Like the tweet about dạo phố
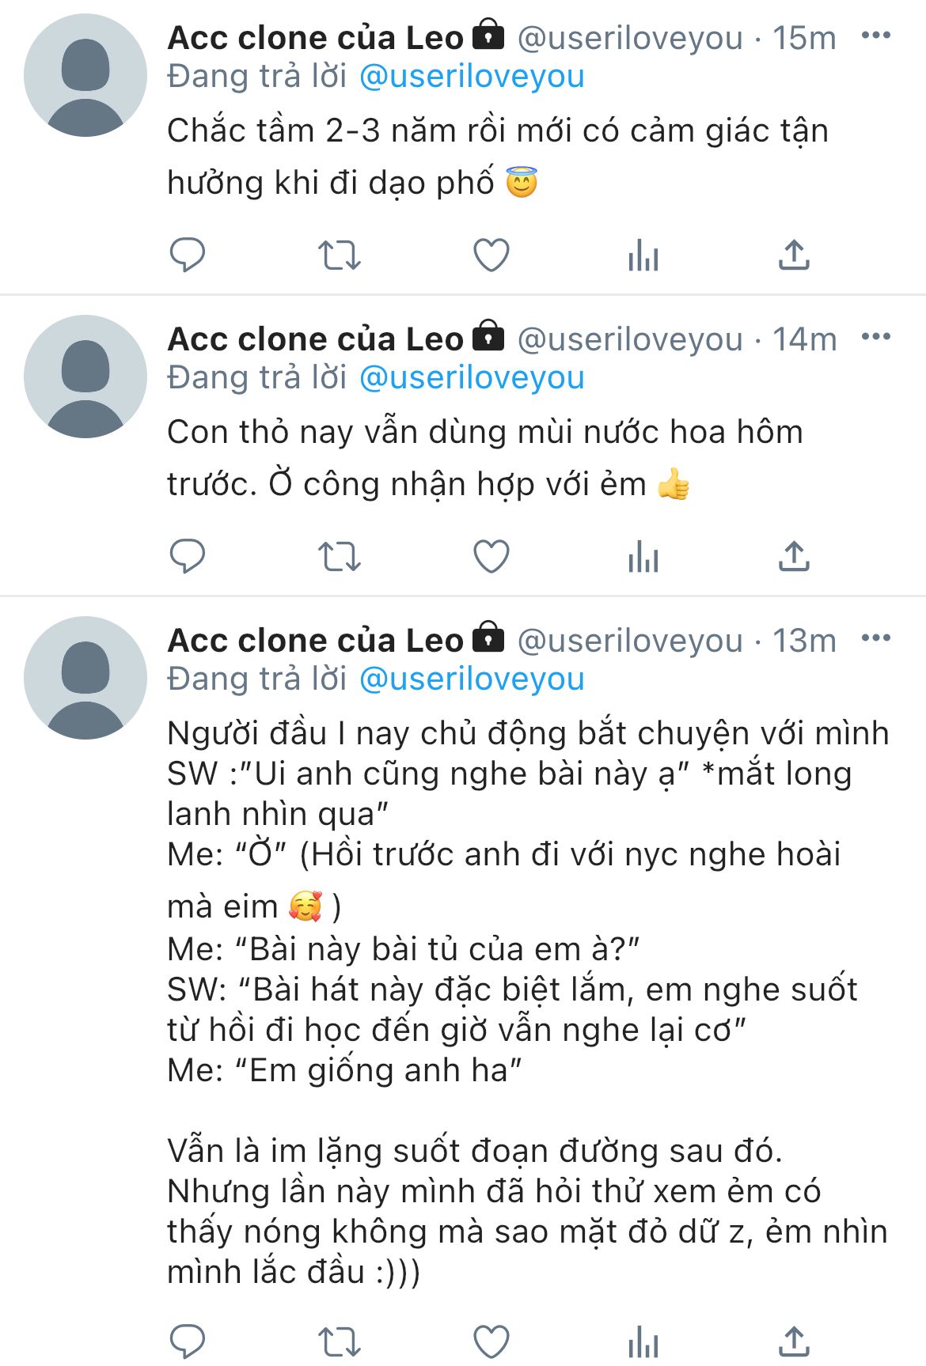The width and height of the screenshot is (926, 1366). point(491,255)
